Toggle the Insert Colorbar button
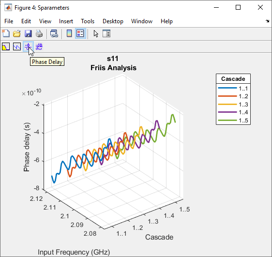The image size is (272, 257). [x=69, y=33]
